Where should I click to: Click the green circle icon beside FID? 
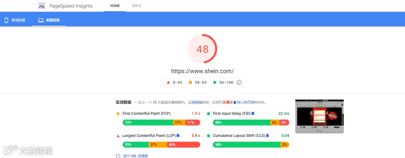[208, 113]
